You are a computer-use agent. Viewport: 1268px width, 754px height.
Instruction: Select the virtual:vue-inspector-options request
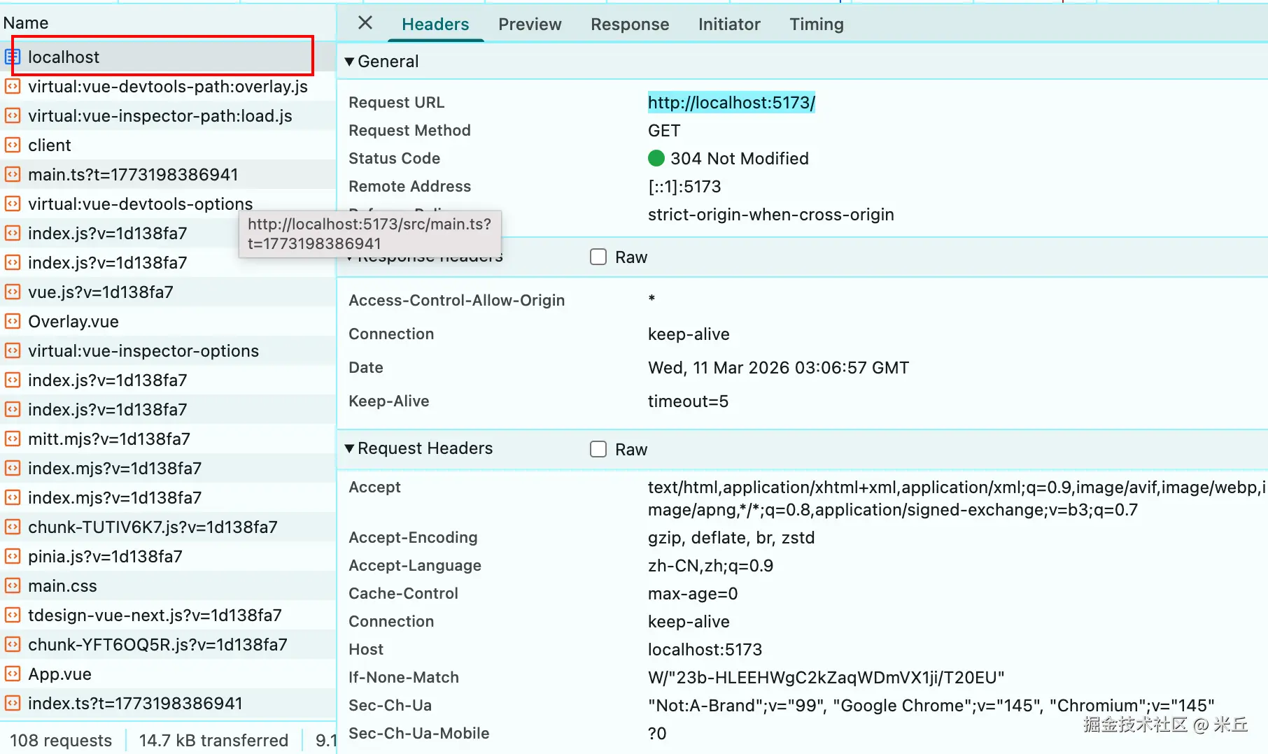click(x=168, y=350)
